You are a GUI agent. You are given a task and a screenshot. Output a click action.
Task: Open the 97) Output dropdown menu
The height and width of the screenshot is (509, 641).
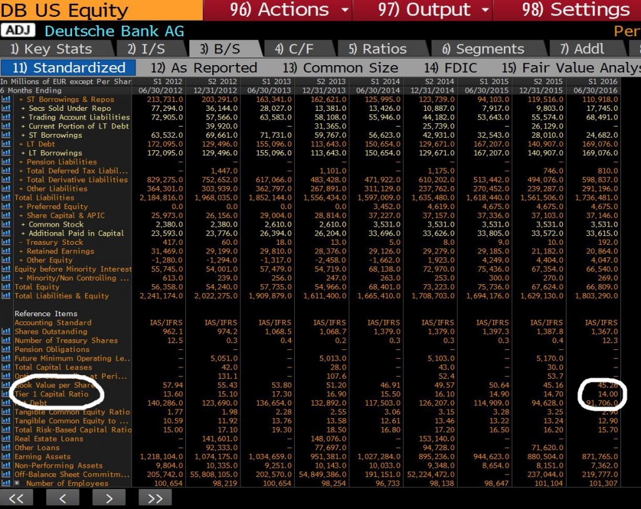pyautogui.click(x=423, y=10)
